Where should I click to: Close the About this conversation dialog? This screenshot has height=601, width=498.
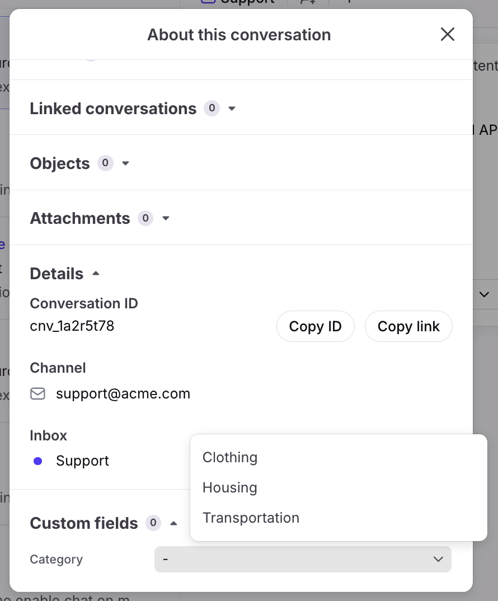(x=447, y=35)
